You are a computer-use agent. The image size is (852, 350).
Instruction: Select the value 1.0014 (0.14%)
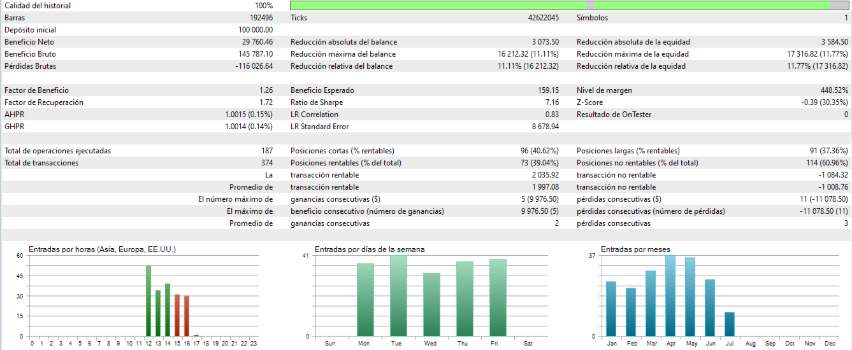pyautogui.click(x=249, y=127)
